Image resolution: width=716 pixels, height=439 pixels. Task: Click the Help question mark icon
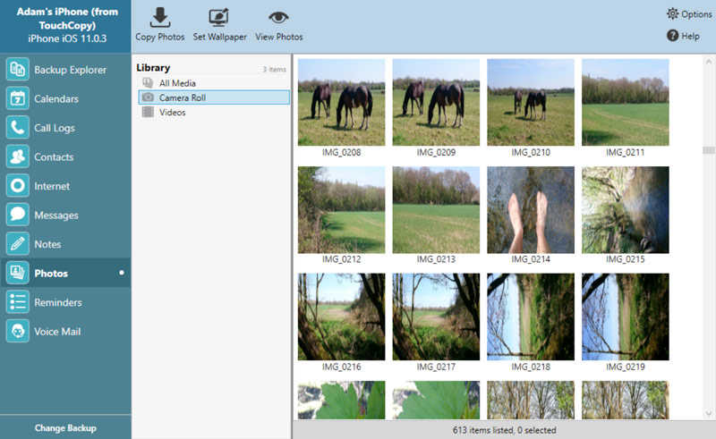(673, 35)
